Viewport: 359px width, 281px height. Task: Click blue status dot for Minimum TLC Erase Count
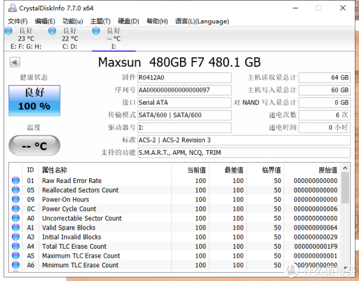(x=16, y=265)
